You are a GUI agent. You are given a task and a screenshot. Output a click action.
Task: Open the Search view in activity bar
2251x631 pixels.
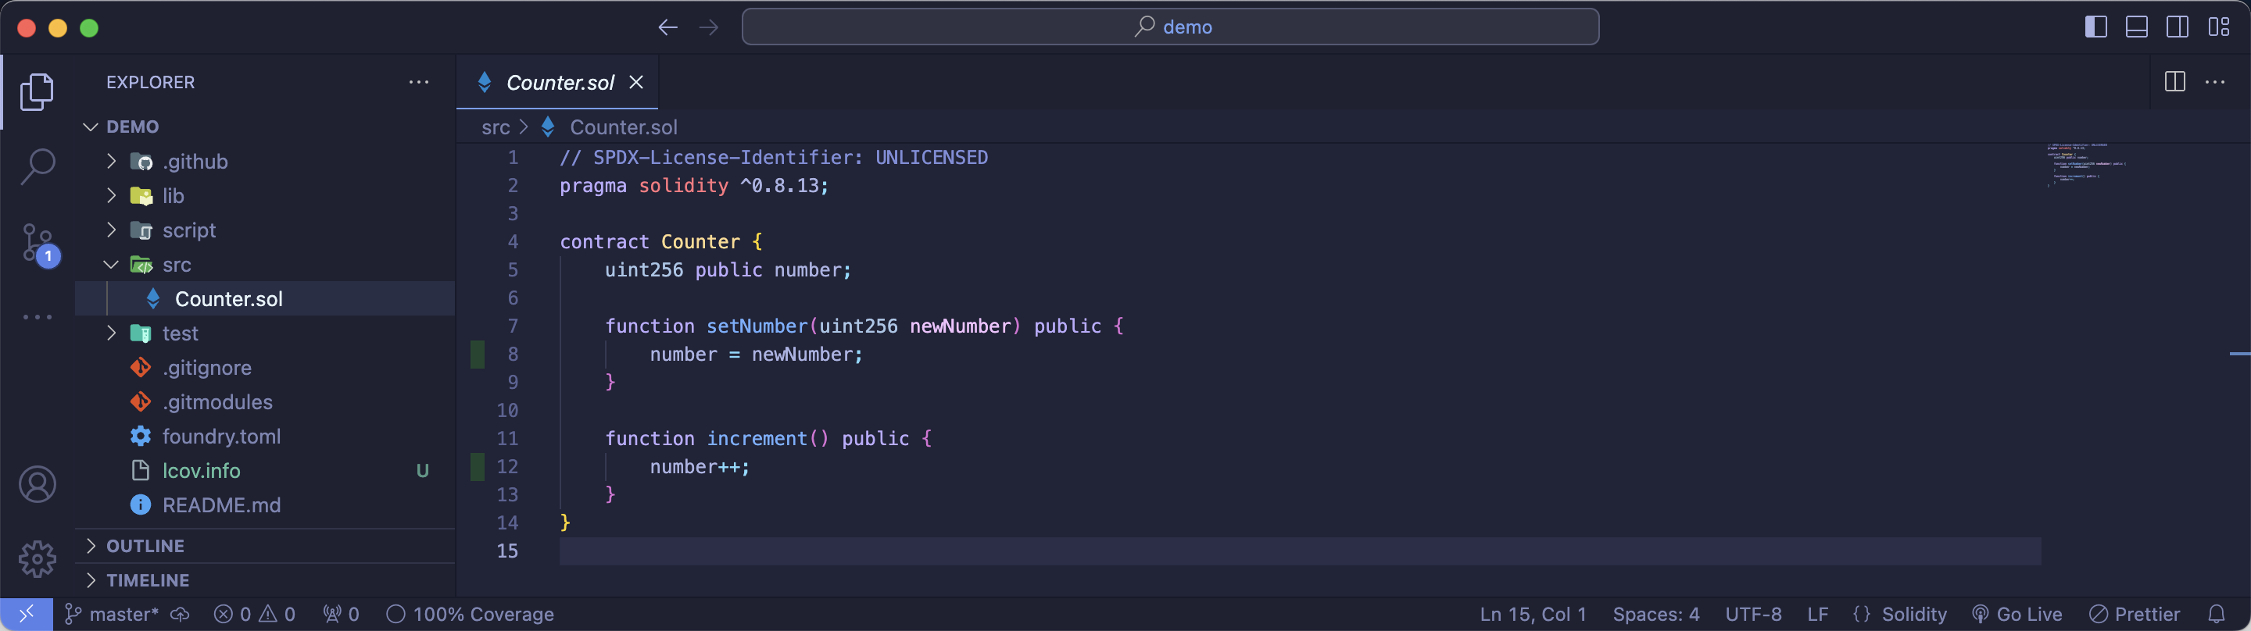click(38, 166)
